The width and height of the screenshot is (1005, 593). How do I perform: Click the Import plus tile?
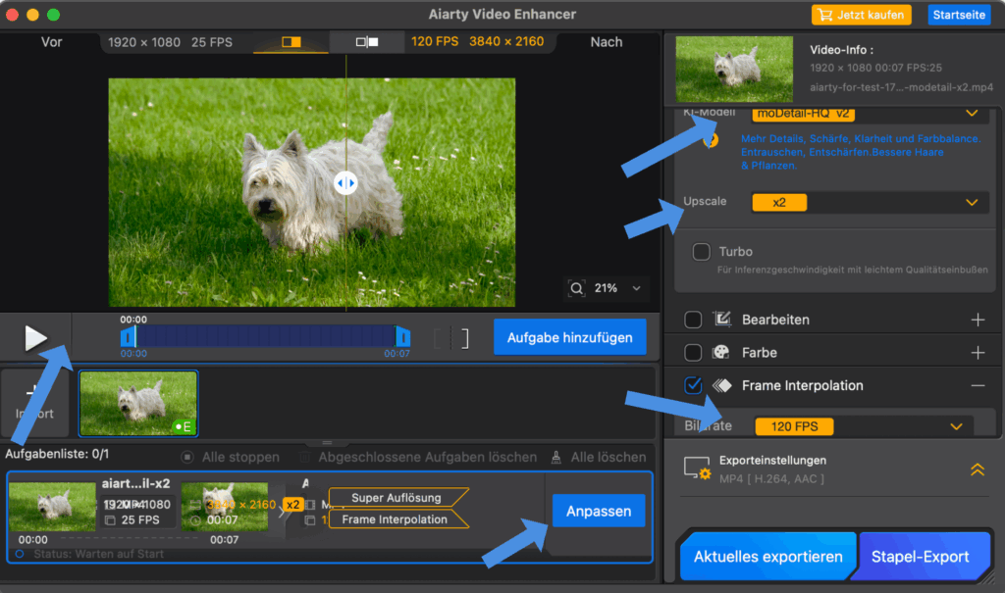point(34,402)
